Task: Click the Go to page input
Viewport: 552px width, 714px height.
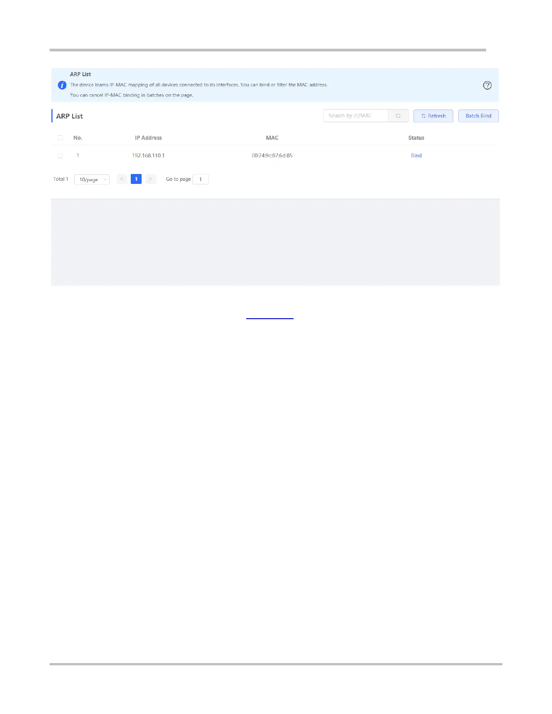Action: (201, 179)
